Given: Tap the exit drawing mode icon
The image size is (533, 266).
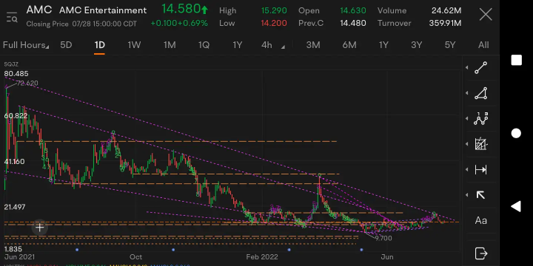Looking at the screenshot, I should coord(480,253).
